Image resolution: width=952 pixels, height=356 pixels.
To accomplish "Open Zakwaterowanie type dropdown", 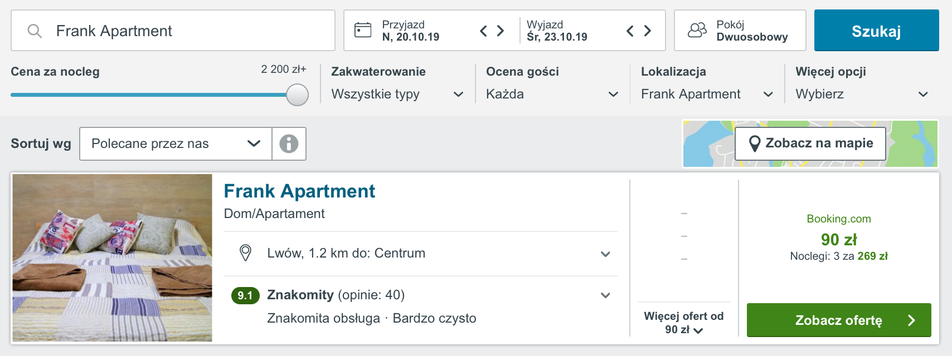I will point(397,94).
